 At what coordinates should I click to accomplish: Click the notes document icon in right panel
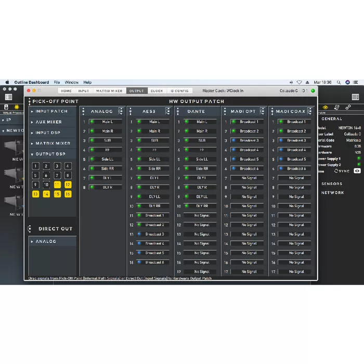coord(336,107)
